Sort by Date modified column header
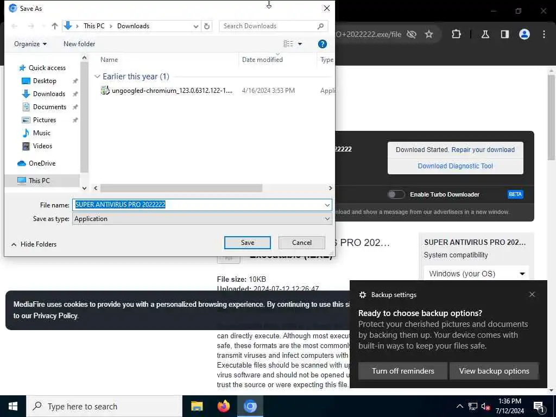The width and height of the screenshot is (556, 417). pos(262,60)
